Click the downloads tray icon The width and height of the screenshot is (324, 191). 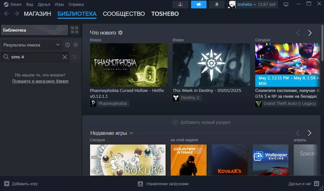140,184
